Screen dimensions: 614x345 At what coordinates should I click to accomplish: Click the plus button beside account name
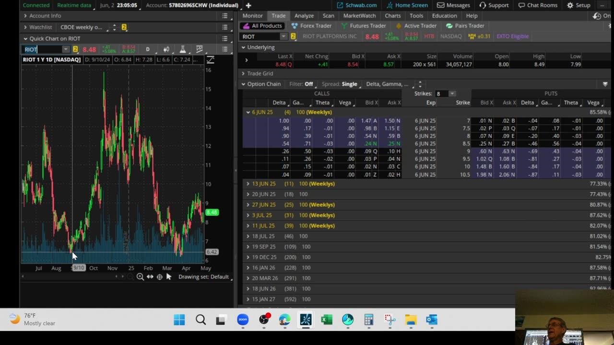pyautogui.click(x=248, y=5)
